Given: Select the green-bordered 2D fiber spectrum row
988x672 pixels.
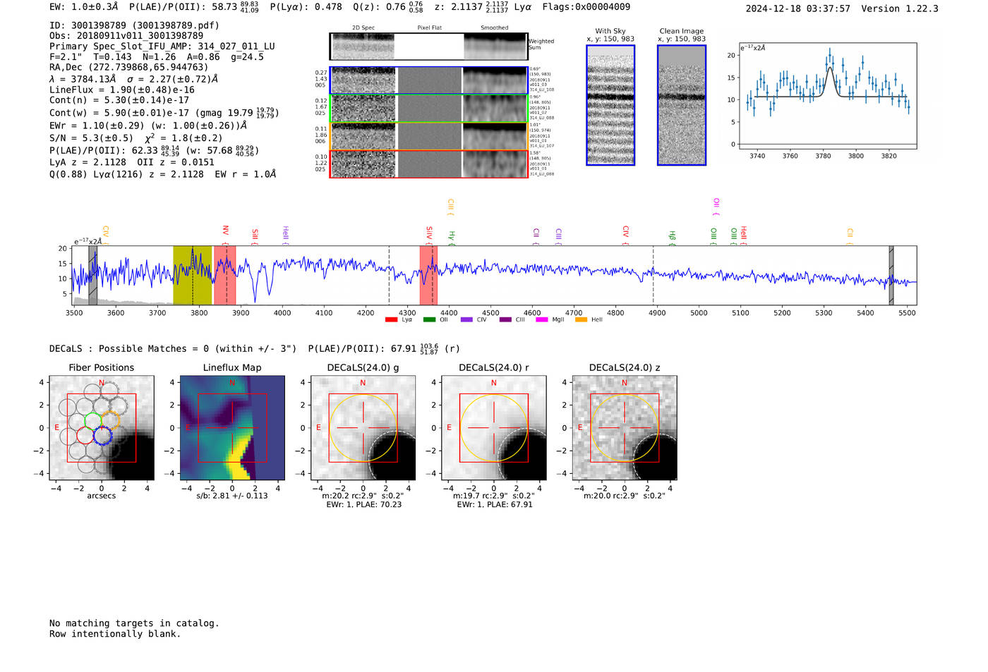Looking at the screenshot, I should [428, 109].
